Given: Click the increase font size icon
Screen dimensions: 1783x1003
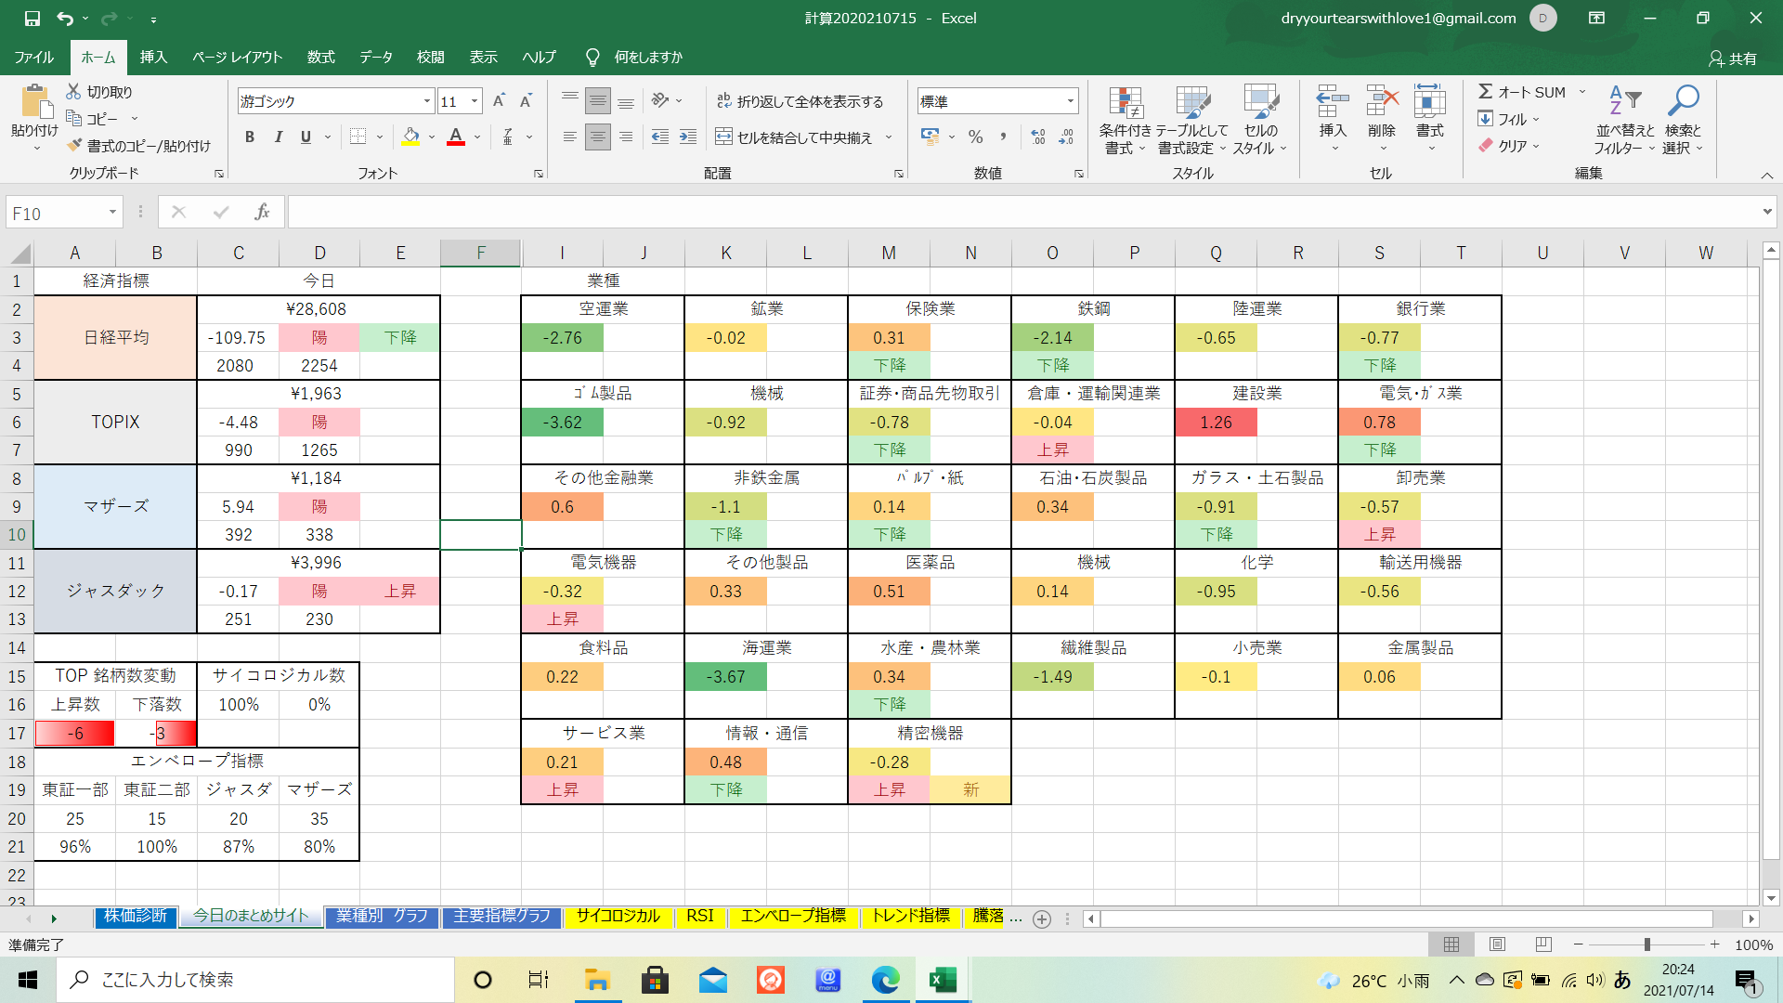Looking at the screenshot, I should tap(499, 101).
